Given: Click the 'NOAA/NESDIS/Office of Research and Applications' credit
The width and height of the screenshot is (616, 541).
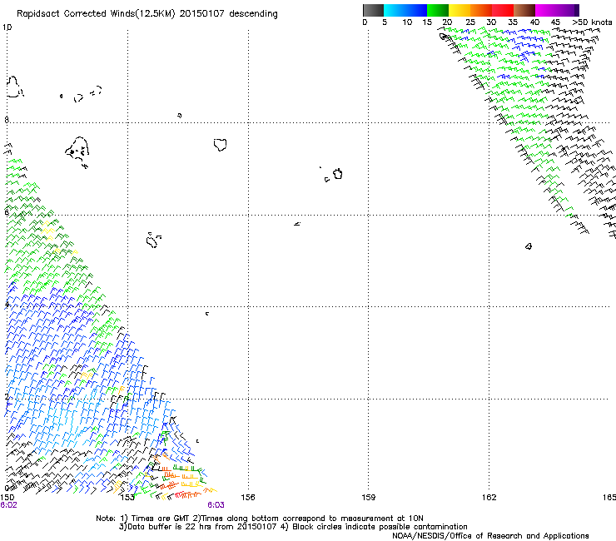Looking at the screenshot, I should pos(490,536).
